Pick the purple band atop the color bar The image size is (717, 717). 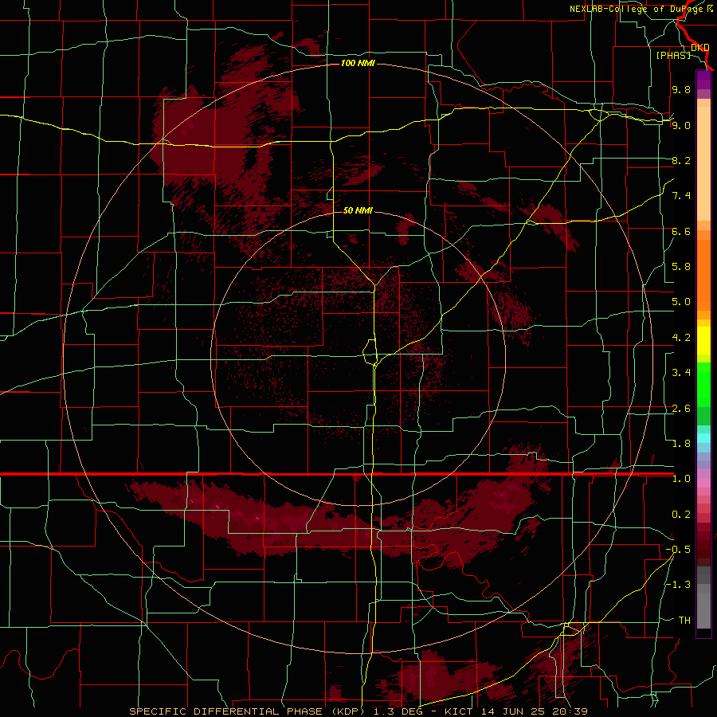coord(703,80)
